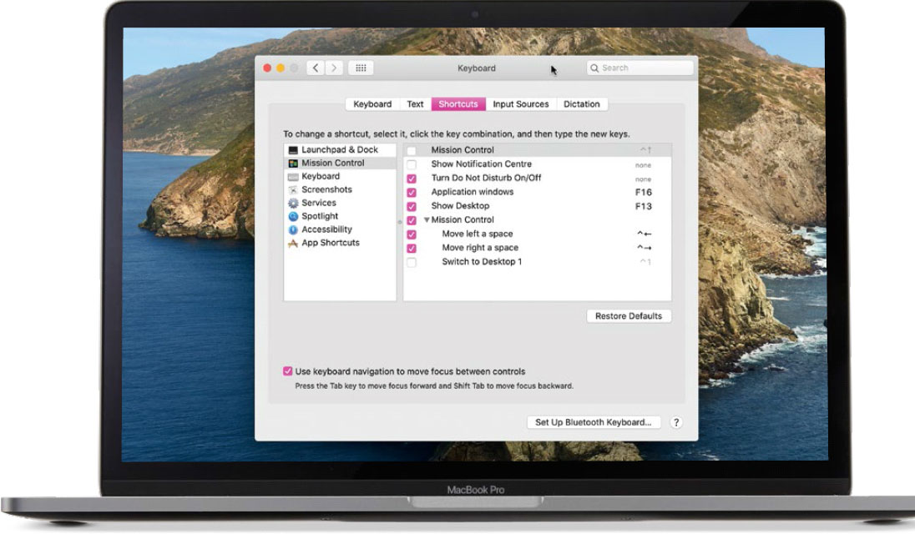The height and width of the screenshot is (534, 915).
Task: Click the Control-Left shortcut for Move left a space
Action: [645, 234]
